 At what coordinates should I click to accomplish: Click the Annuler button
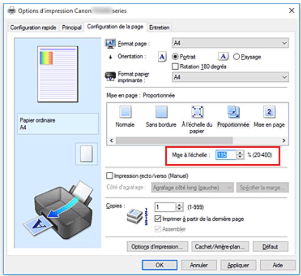(x=199, y=265)
